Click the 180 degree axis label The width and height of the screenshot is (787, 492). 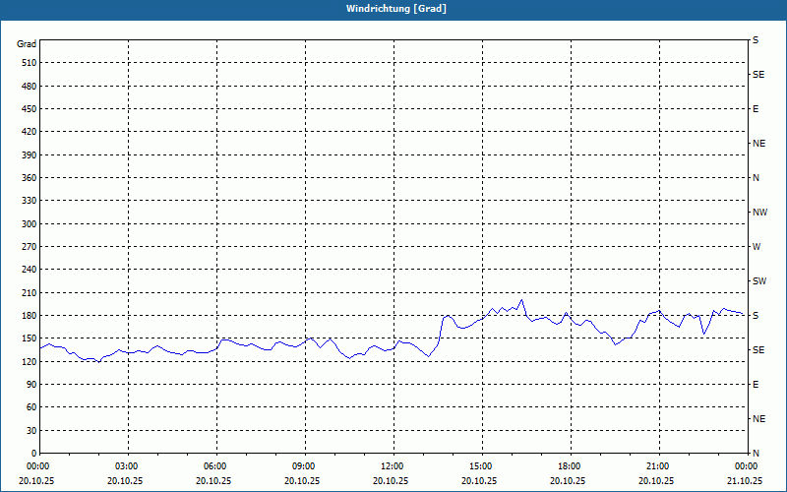(x=30, y=316)
